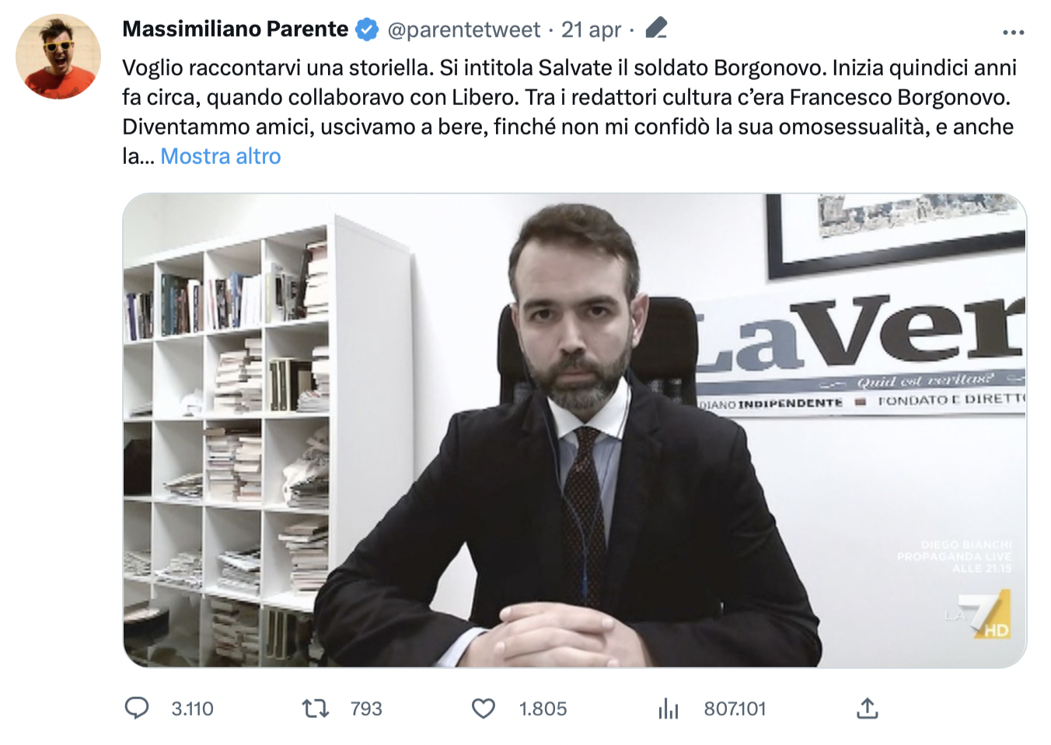Open Massimiliano Parente profile avatar
1051x745 pixels.
click(58, 57)
